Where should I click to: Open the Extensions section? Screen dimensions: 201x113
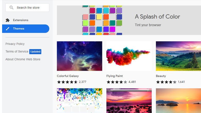(21, 20)
